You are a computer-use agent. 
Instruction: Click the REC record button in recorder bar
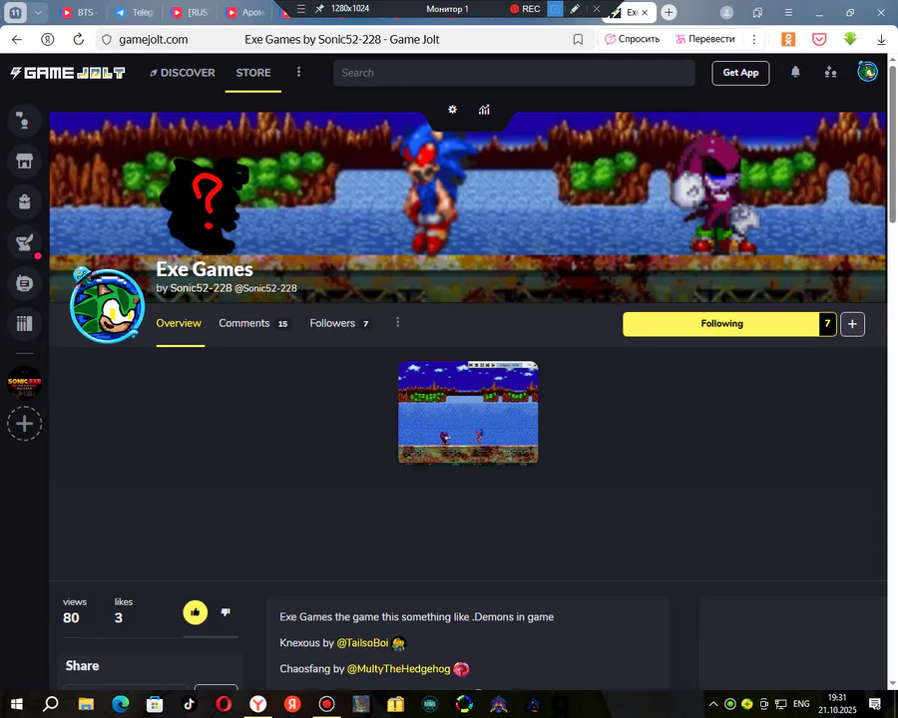pos(525,9)
